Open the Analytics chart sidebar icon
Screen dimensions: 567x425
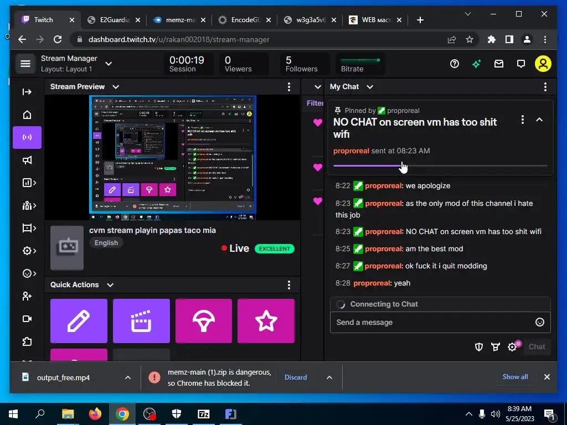29,183
